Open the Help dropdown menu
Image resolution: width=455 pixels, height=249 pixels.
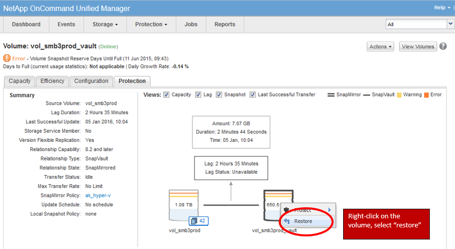point(442,8)
